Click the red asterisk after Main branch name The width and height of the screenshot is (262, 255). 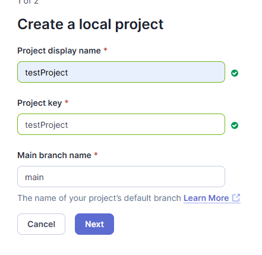point(96,154)
